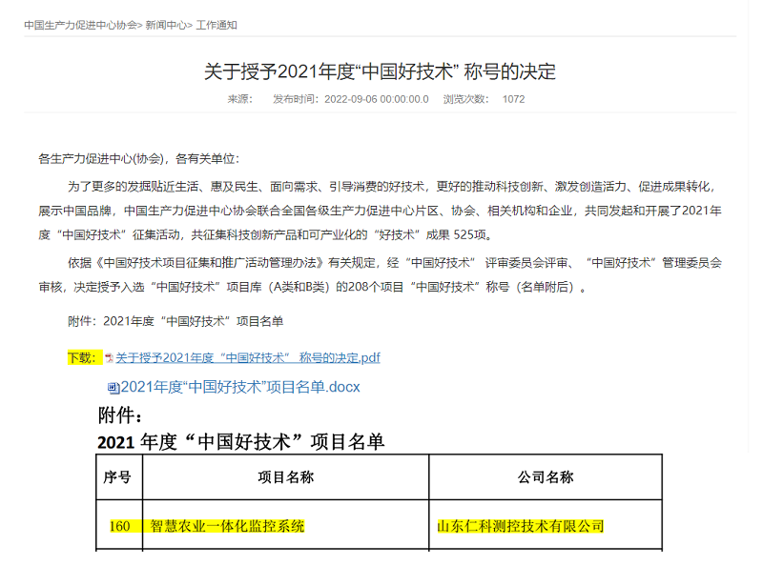Download 关于授予2021年度“中国好技术”称号的决定.pdf
Viewport: 763px width, 586px height.
click(x=248, y=358)
